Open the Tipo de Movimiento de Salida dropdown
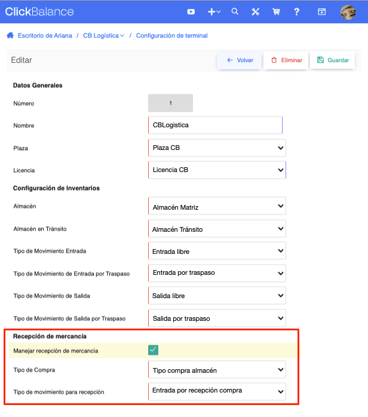Screen dimensions: 368x417 (217, 296)
